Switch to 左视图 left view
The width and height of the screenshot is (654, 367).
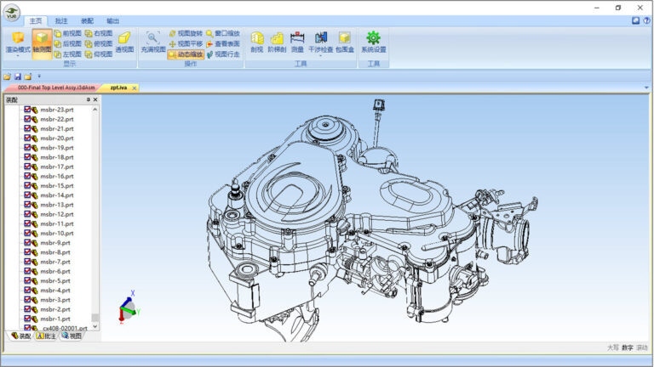click(68, 54)
